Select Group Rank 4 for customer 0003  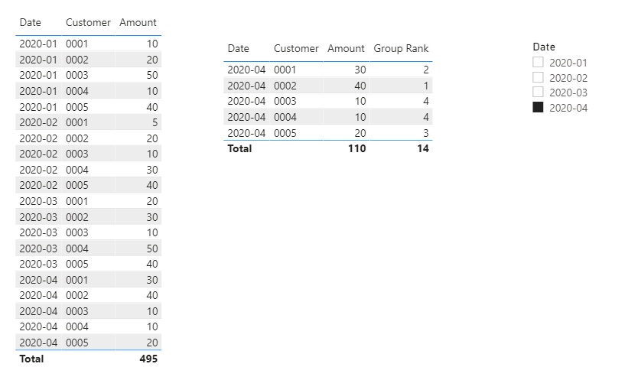pyautogui.click(x=426, y=101)
